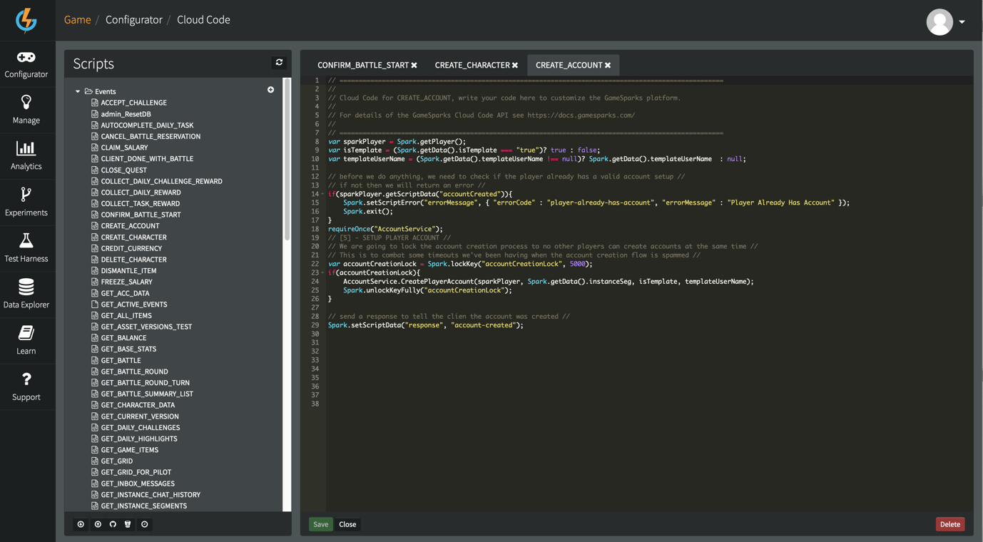Viewport: 983px width, 542px height.
Task: Open the GET_ASSET_VERSIONS_TEST script
Action: coord(146,327)
